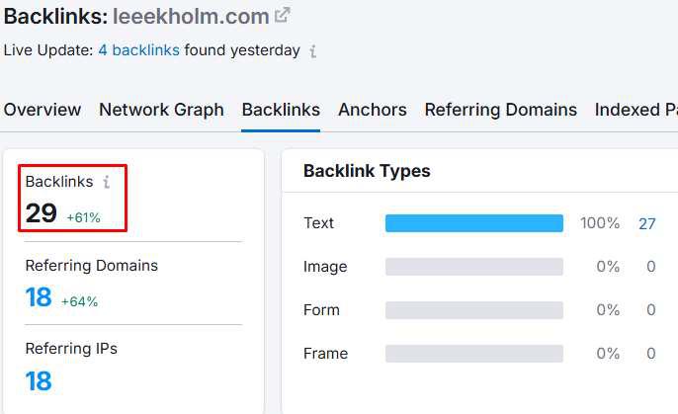Open the Referring Domains count 18
The width and height of the screenshot is (678, 414).
[39, 297]
